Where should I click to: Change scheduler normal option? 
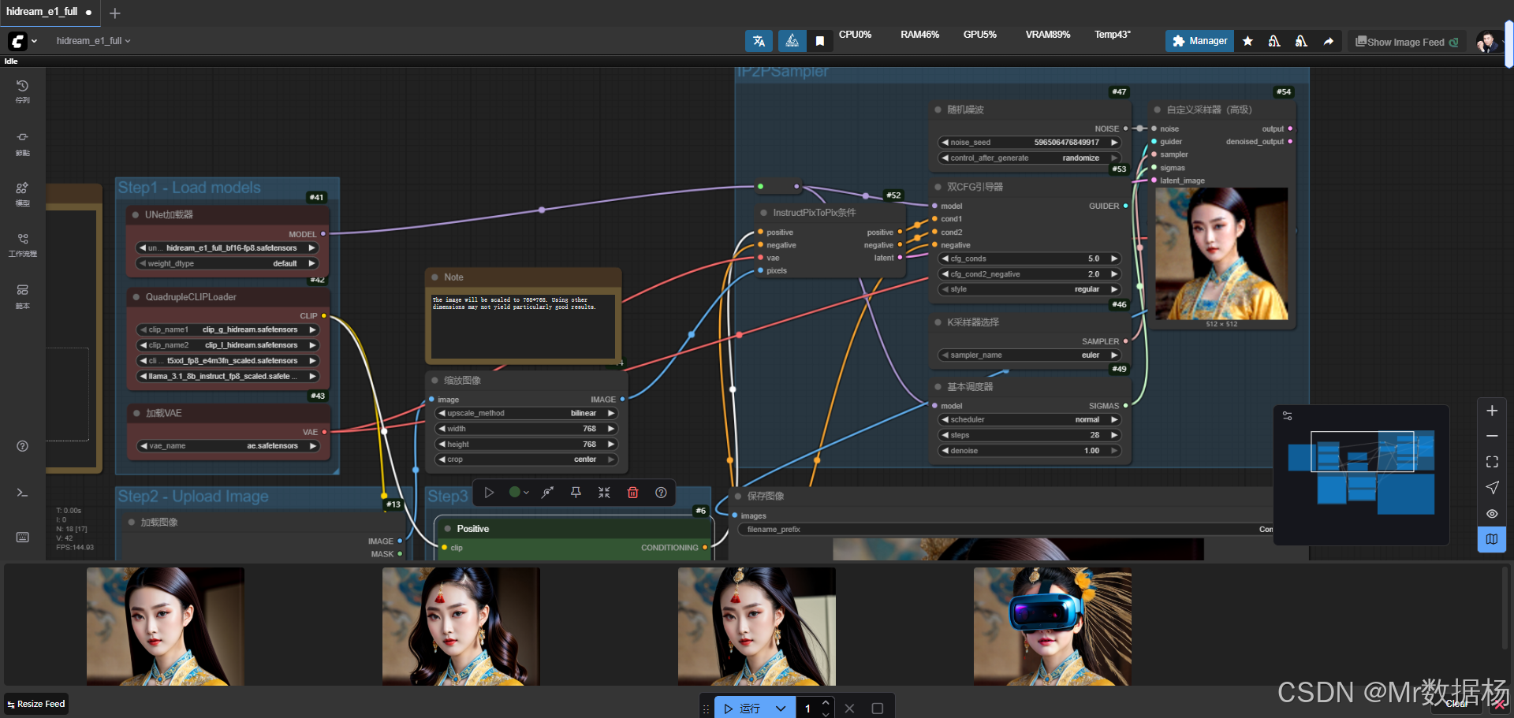click(1030, 420)
